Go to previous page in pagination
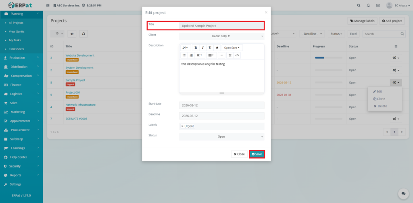Screen dimensions: 413x203 [387, 132]
